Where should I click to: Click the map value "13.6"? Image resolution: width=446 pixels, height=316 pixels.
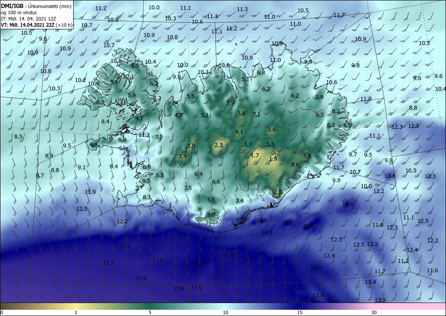(390, 176)
